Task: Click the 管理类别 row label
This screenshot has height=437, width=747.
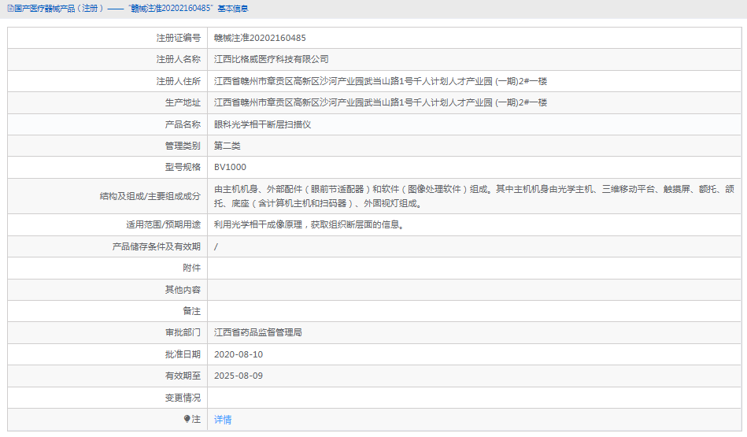Action: [183, 146]
